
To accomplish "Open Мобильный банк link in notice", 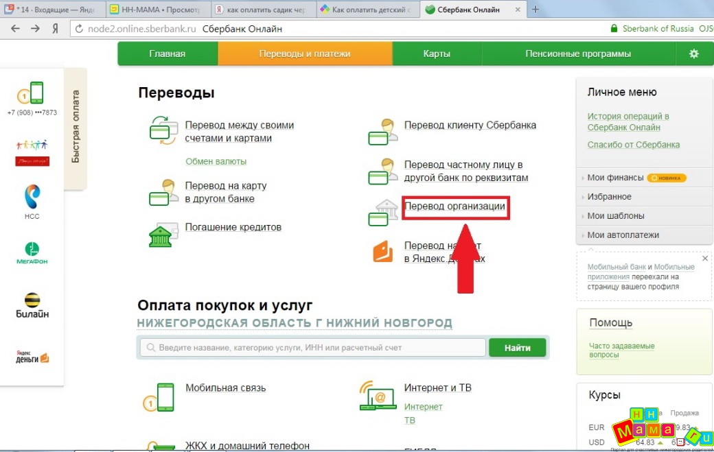I will coord(616,267).
